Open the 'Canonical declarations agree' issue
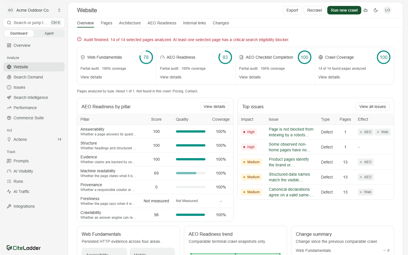 click(291, 192)
